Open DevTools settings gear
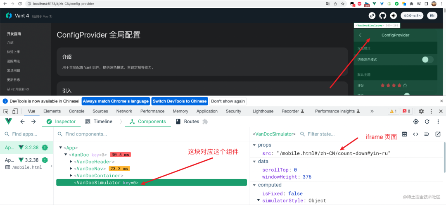 [x=421, y=111]
